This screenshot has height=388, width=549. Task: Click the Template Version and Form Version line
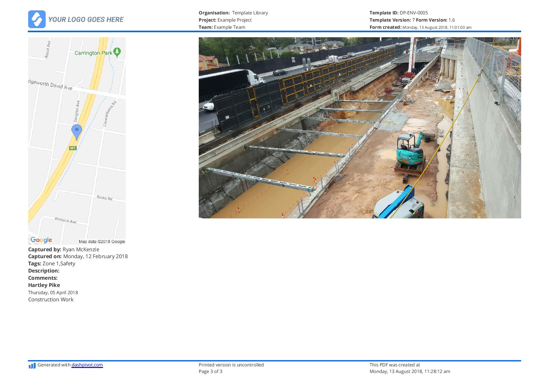(412, 20)
